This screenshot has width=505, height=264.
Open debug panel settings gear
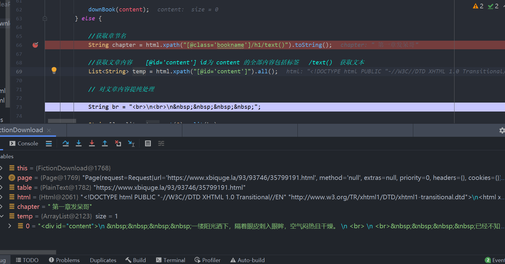502,130
